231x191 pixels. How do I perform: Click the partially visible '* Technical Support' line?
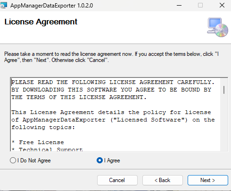pyautogui.click(x=47, y=149)
